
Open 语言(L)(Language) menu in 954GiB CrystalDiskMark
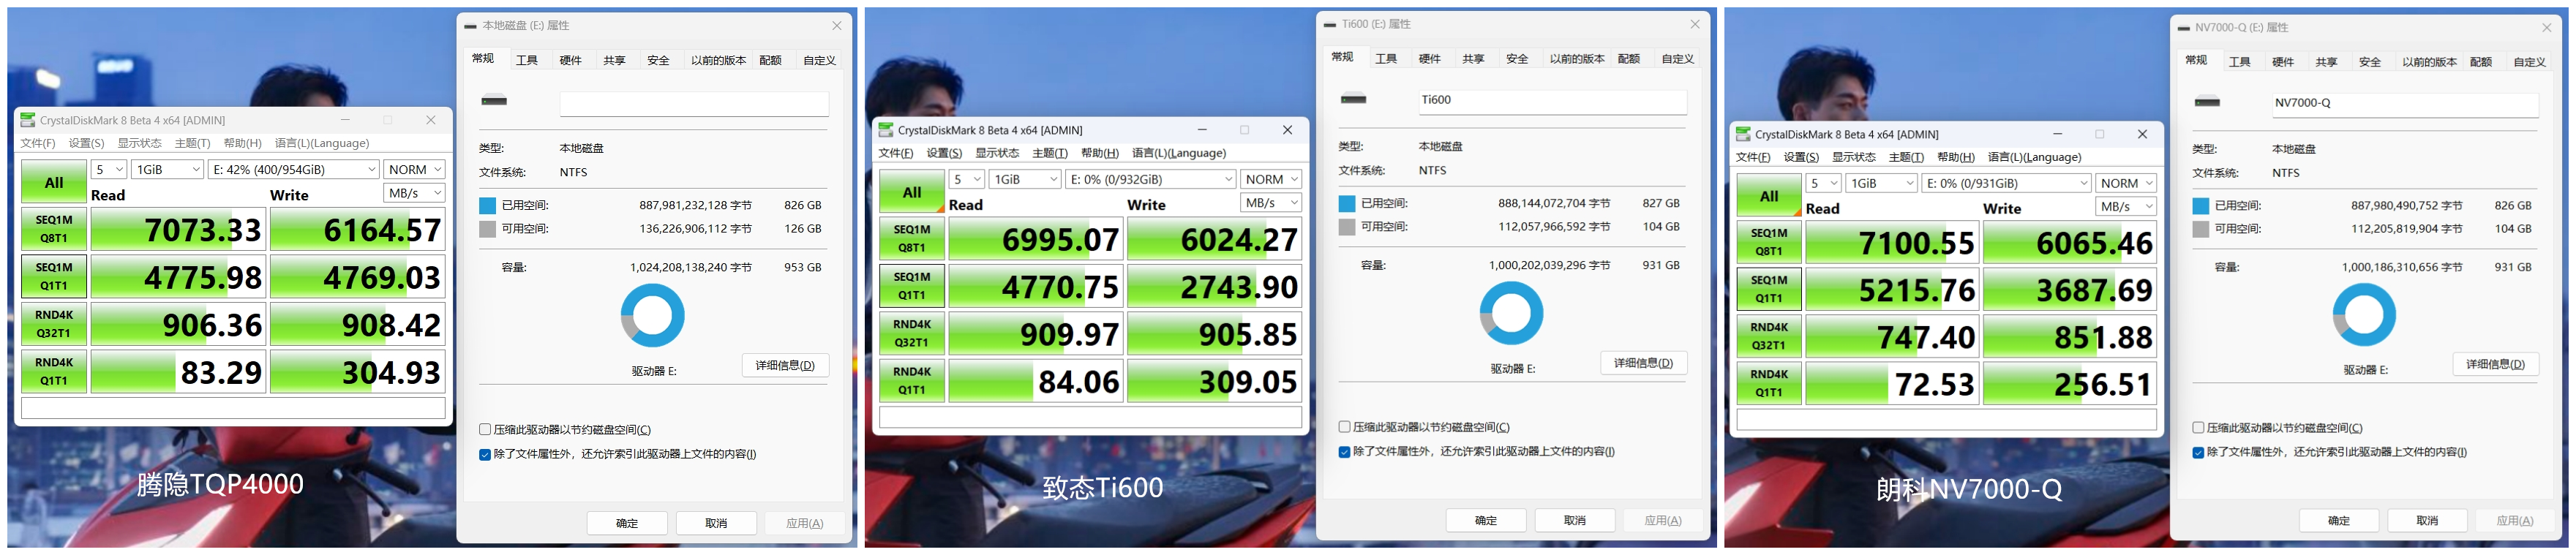coord(322,143)
